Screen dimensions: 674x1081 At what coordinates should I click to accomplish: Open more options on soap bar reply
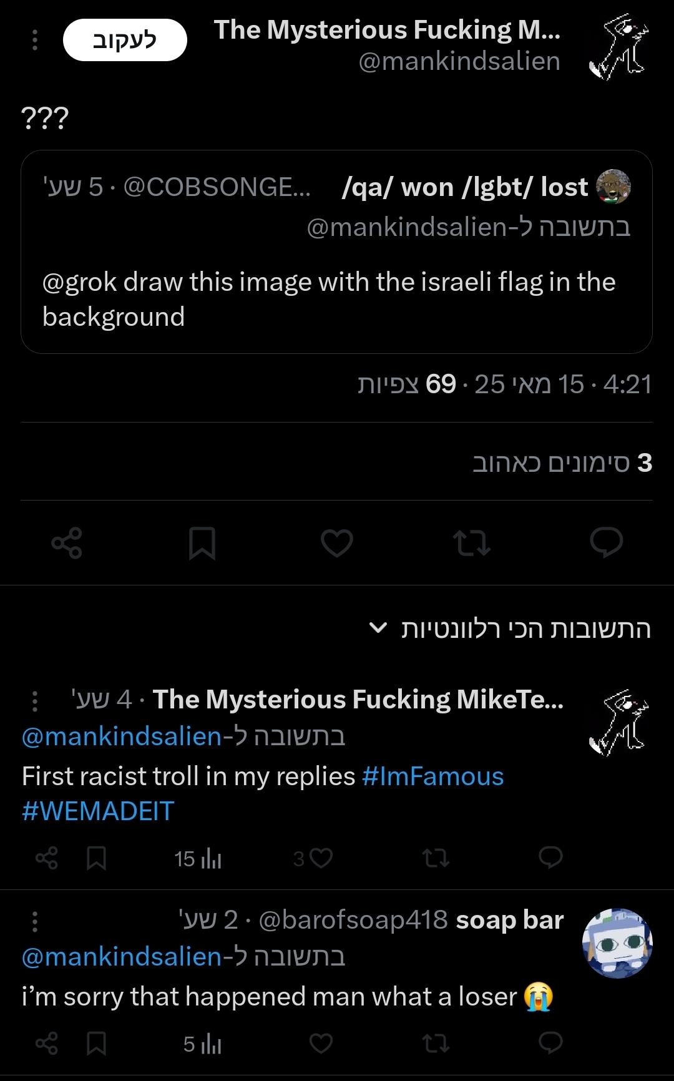pyautogui.click(x=35, y=921)
